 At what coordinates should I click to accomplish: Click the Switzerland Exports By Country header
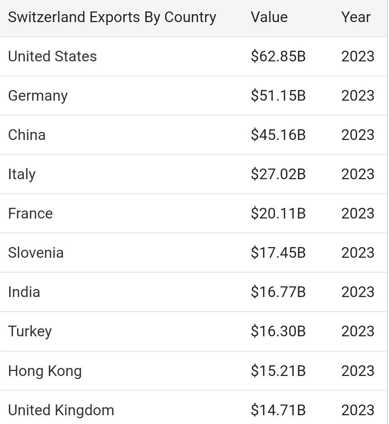point(112,17)
